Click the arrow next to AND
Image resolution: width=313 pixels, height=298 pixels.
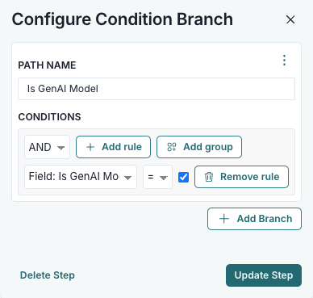61,148
